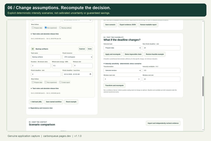The width and height of the screenshot is (211, 141).
Task: Click scrollbar down arrow at bottom right
Action: pyautogui.click(x=203, y=130)
